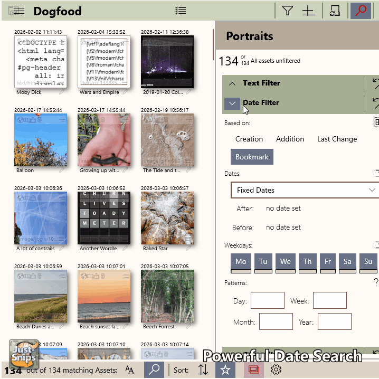Select the Creation date basis
This screenshot has height=379, width=379.
tap(249, 139)
